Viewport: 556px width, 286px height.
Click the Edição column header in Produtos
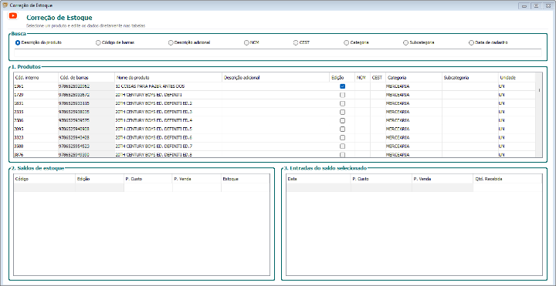tap(342, 78)
